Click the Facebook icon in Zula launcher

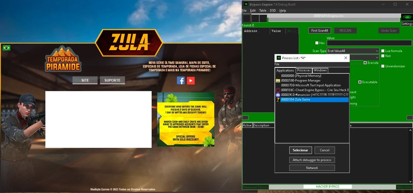click(x=181, y=81)
